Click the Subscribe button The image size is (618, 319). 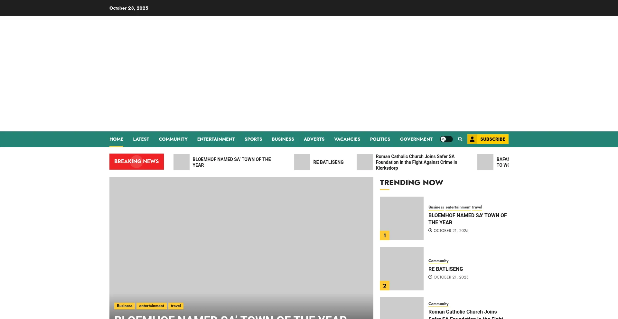488,139
